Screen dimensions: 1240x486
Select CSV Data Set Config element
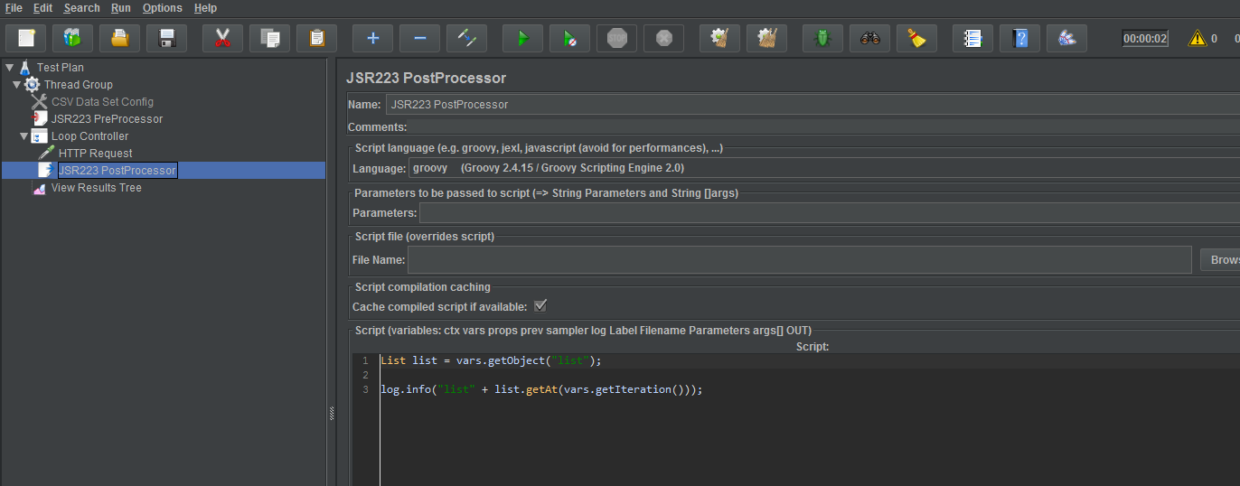102,101
